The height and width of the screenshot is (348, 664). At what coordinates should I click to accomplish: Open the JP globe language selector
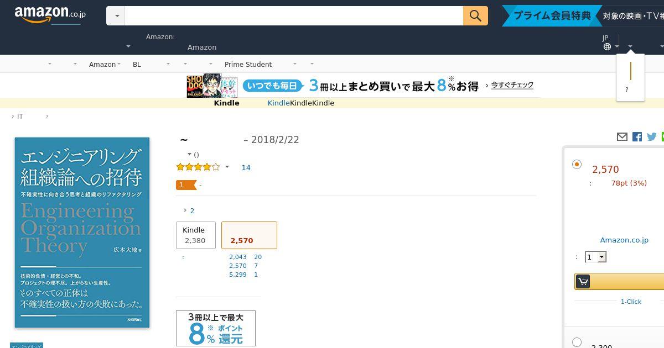tap(607, 46)
